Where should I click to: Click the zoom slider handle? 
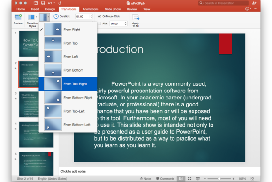[x=219, y=179]
